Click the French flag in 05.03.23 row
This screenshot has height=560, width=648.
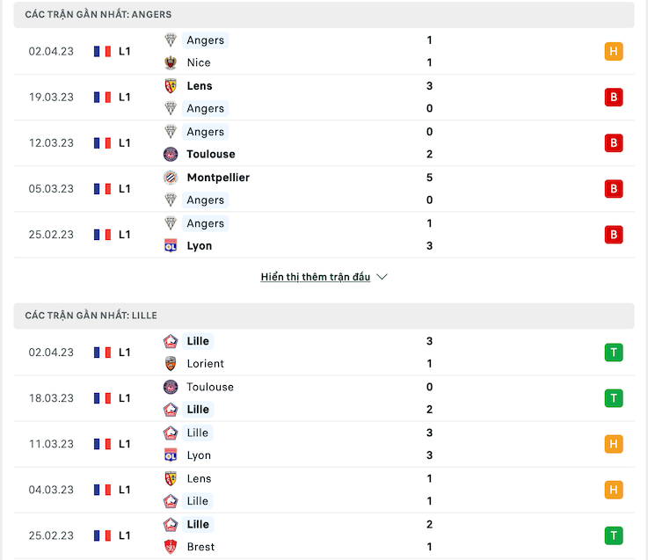click(102, 189)
